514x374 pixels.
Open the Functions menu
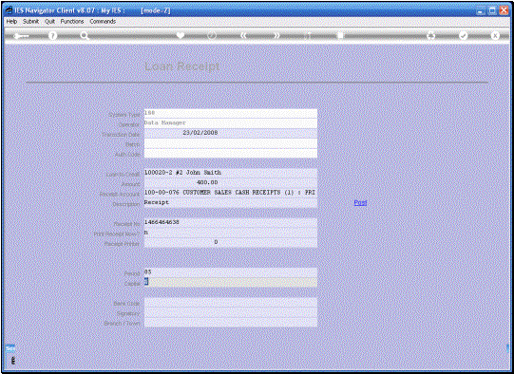coord(72,21)
